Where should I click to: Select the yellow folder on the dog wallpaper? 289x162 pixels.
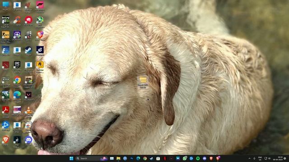[x=143, y=82]
